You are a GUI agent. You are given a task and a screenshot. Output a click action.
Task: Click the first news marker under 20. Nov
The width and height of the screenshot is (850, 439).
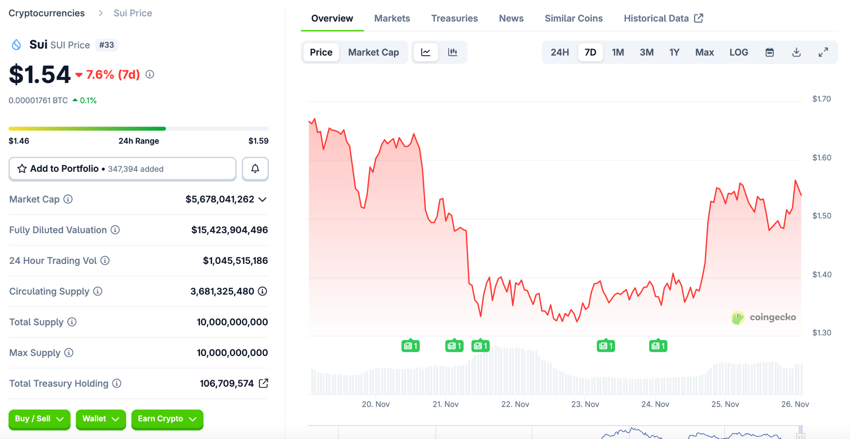(410, 346)
